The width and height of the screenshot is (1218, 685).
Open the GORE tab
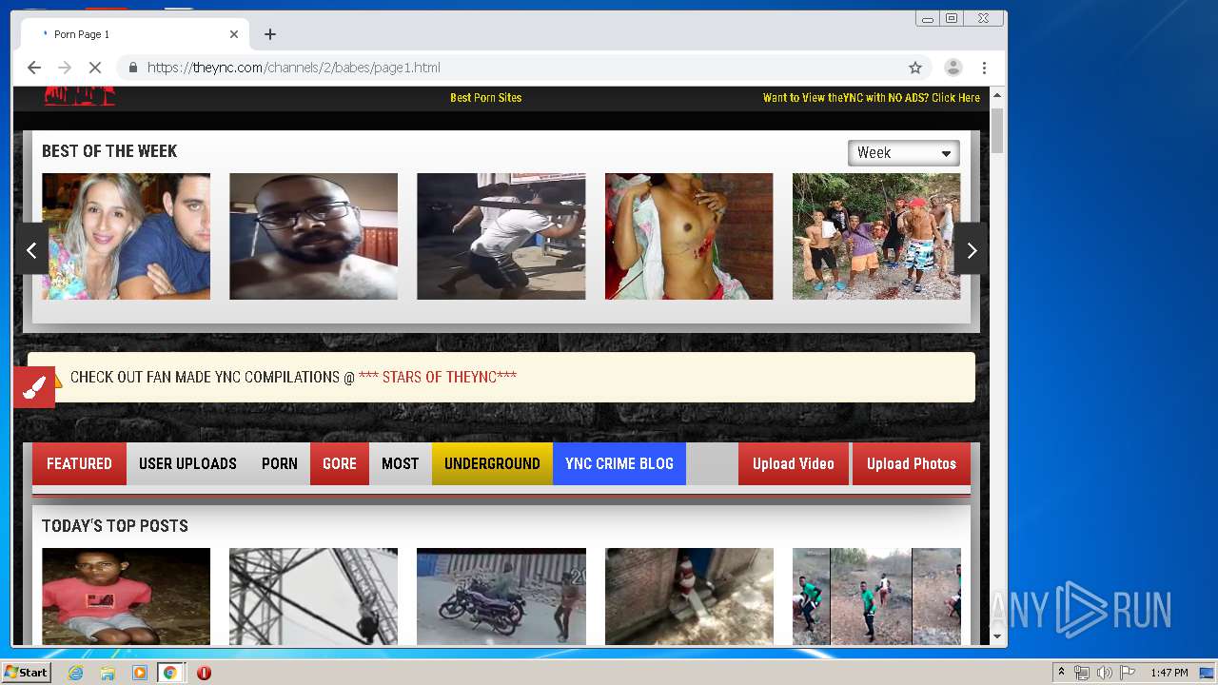click(340, 463)
